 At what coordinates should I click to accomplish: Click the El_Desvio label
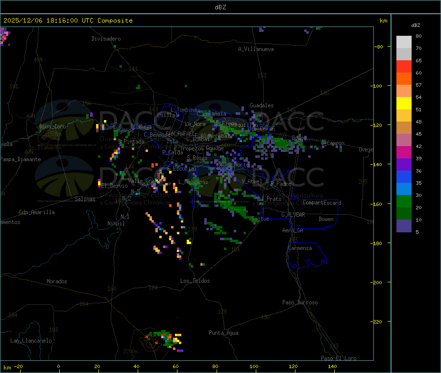pos(114,186)
